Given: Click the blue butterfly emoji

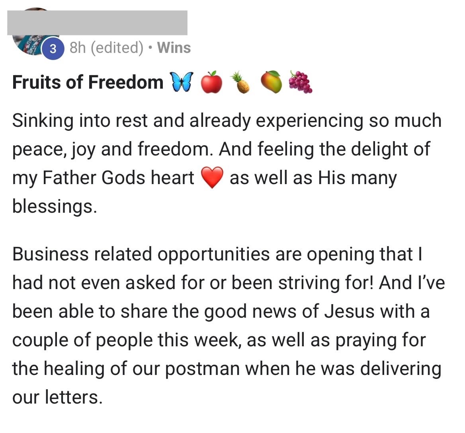Looking at the screenshot, I should point(182,82).
